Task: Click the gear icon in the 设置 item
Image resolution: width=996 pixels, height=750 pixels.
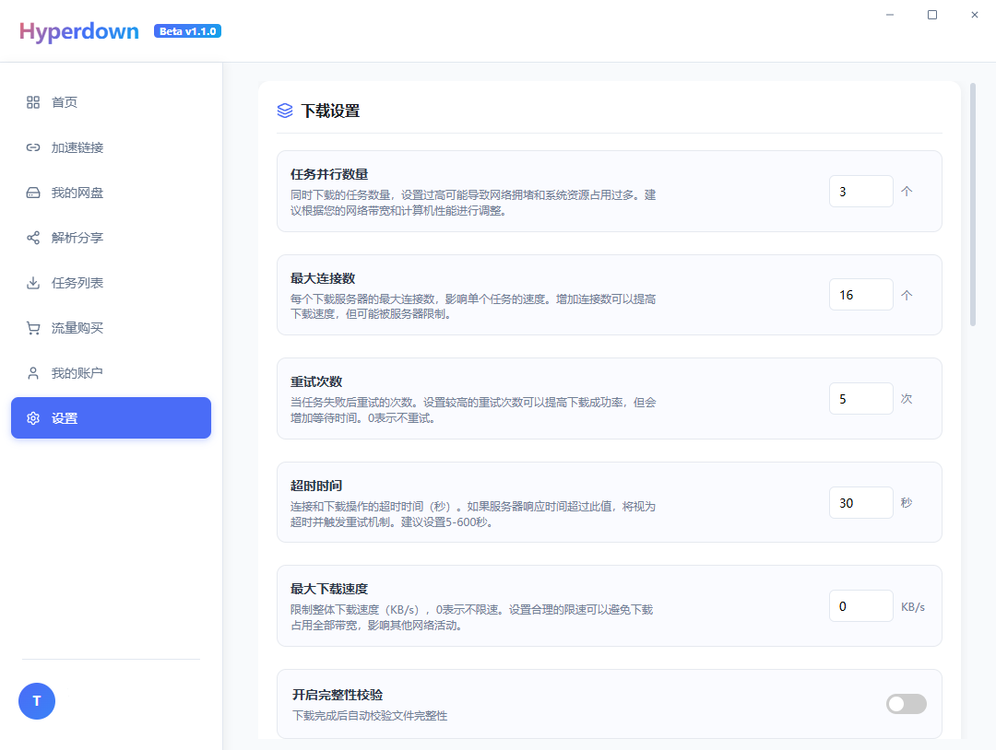Action: click(32, 417)
